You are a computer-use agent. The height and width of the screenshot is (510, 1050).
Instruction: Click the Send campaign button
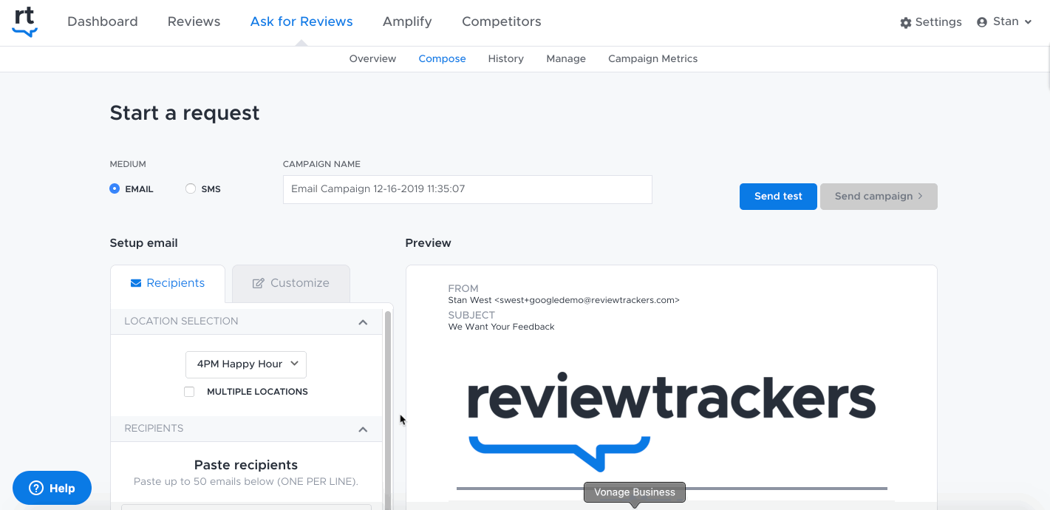point(879,197)
